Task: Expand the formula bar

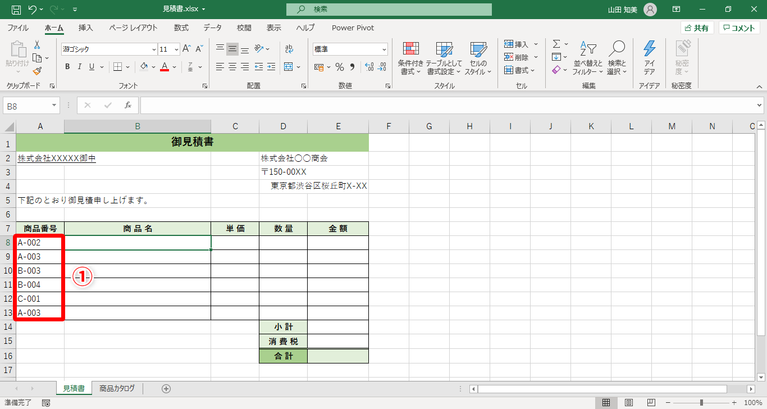Action: (760, 105)
